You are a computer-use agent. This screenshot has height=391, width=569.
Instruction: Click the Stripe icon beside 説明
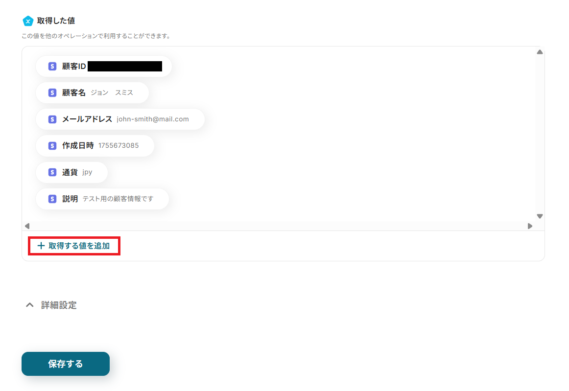[52, 199]
